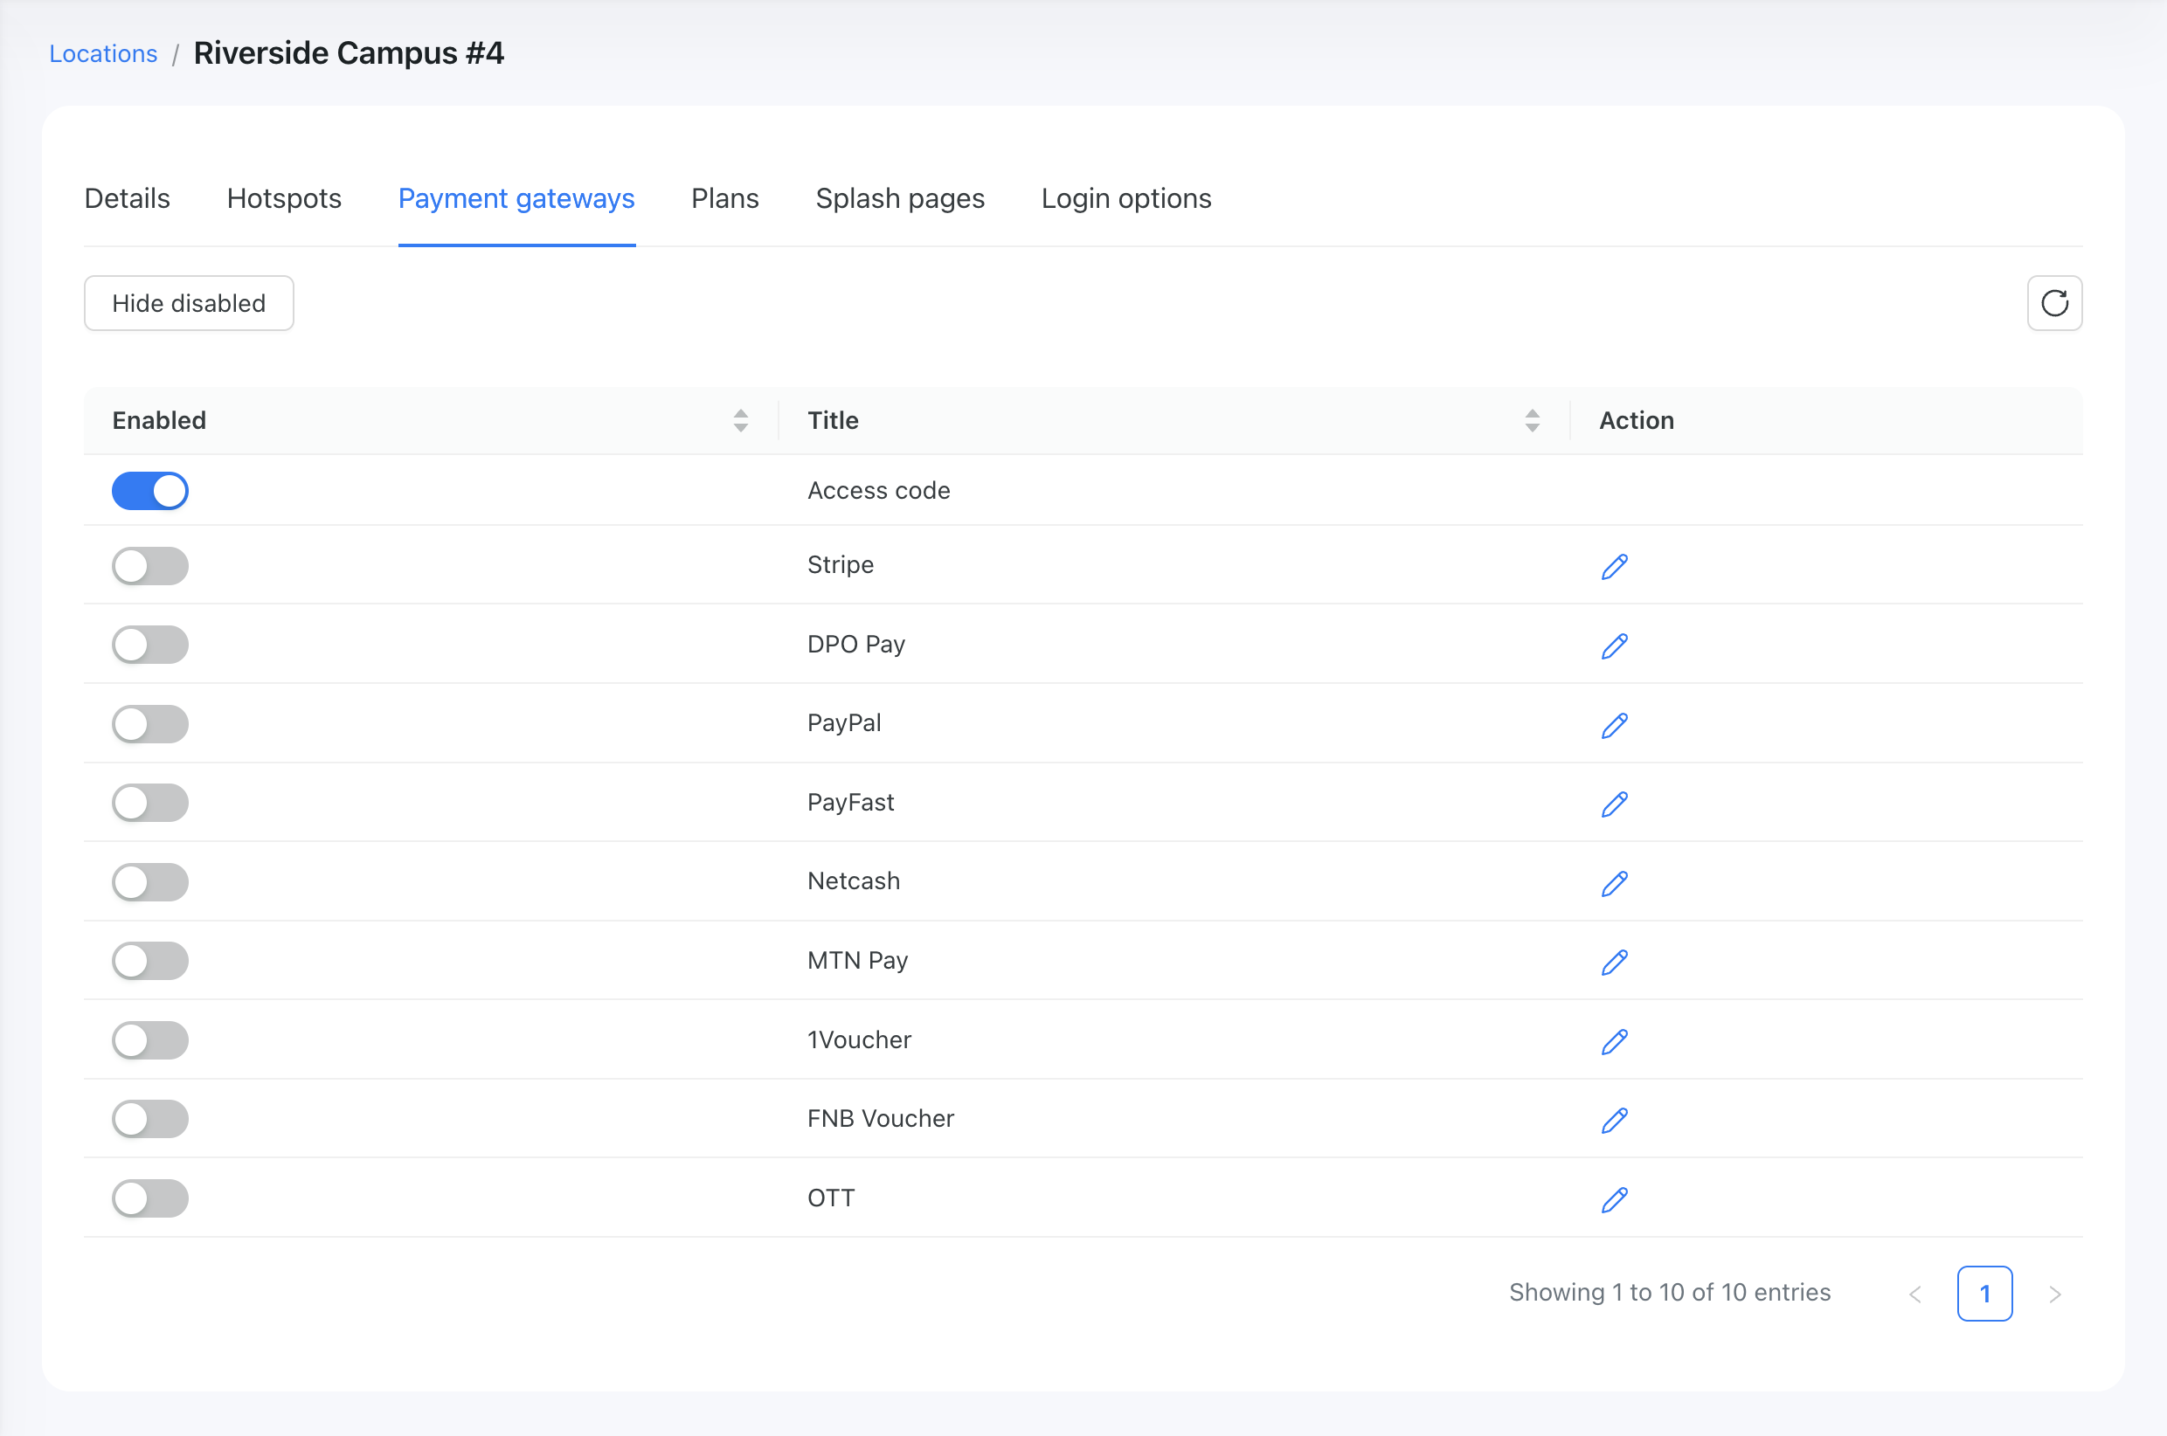The image size is (2167, 1436).
Task: Go to next page arrow
Action: [x=2054, y=1294]
